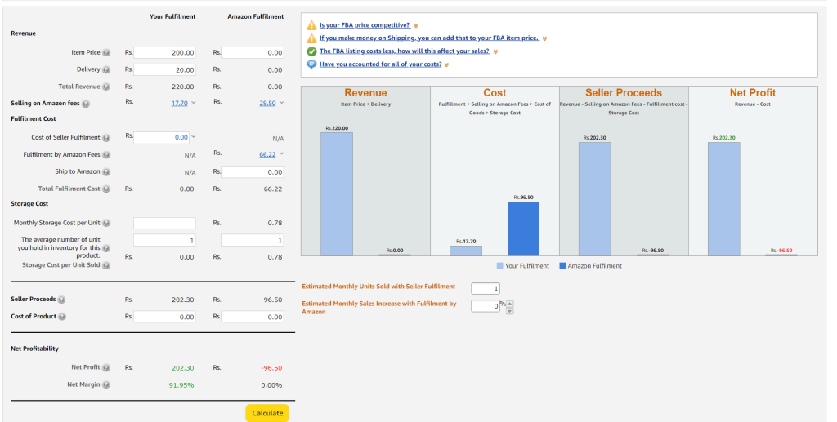Click help icon next to Ship to Amazon
Viewport: 837px width, 422px height.
click(106, 172)
